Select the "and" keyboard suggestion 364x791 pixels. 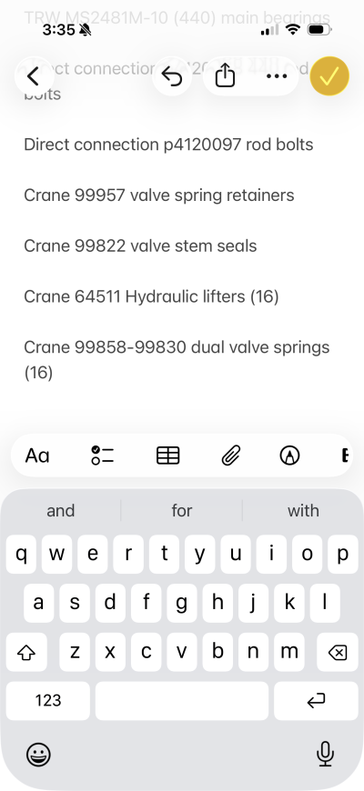(61, 511)
